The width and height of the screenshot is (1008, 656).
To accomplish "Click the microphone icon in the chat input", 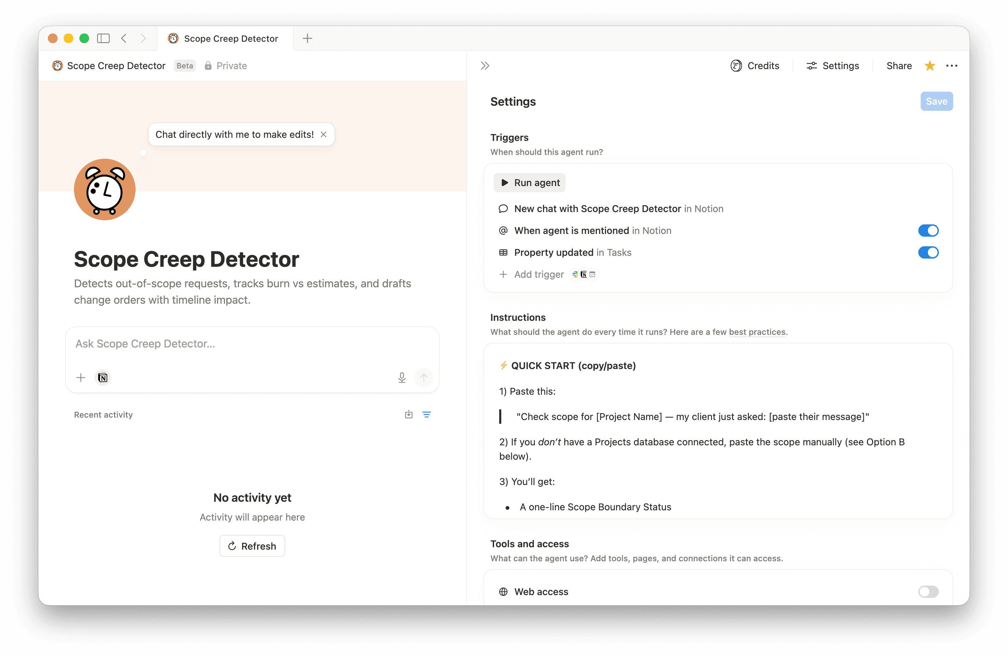I will coord(402,377).
